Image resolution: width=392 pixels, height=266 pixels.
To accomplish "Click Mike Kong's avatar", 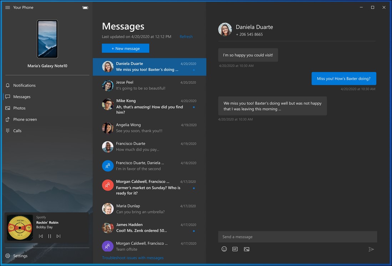I will coord(108,104).
